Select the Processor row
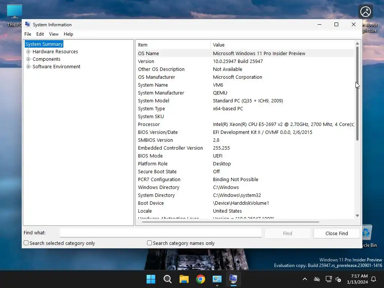Image resolution: width=384 pixels, height=288 pixels. [x=246, y=124]
